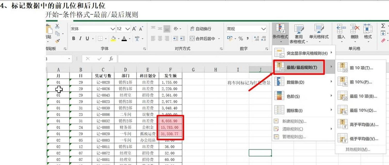Open the 对齐方式 group dialog launcher
The height and width of the screenshot is (165, 389).
click(221, 49)
